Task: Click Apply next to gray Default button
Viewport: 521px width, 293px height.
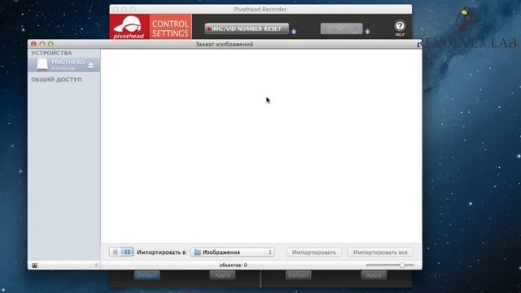Action: [x=374, y=275]
